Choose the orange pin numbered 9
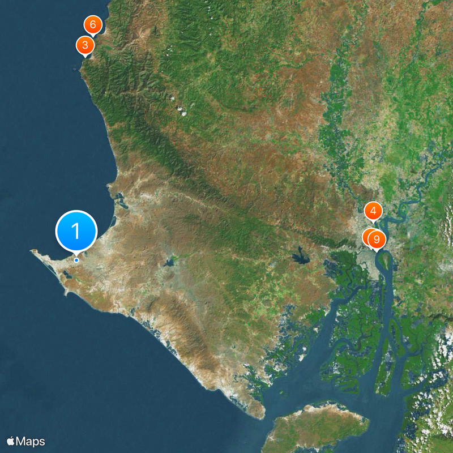 [377, 240]
